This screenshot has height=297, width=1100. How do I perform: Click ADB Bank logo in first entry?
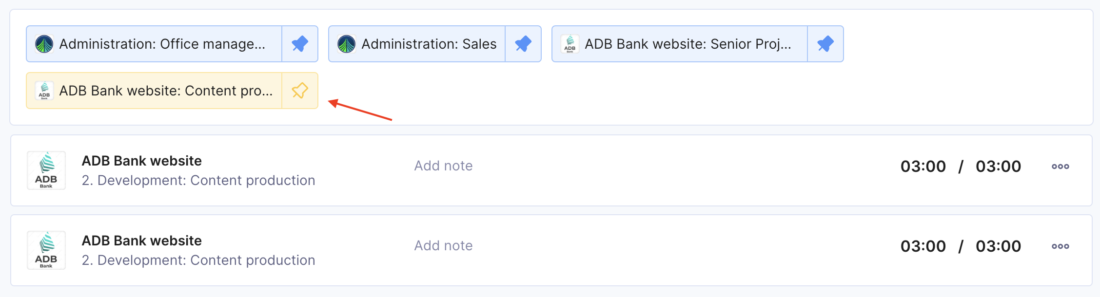pyautogui.click(x=46, y=170)
